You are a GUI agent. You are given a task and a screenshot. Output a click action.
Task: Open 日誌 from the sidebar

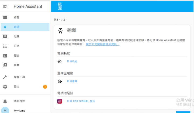point(25,46)
